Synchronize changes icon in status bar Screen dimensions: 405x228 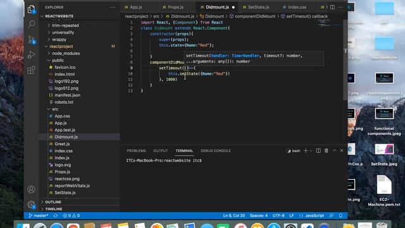click(56, 215)
